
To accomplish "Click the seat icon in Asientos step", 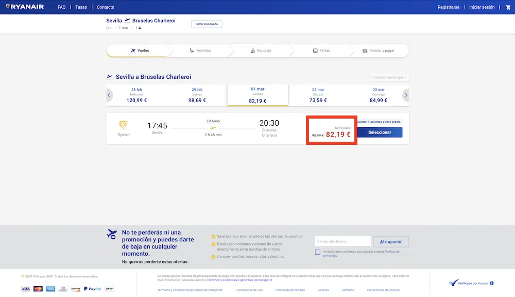I will point(192,51).
